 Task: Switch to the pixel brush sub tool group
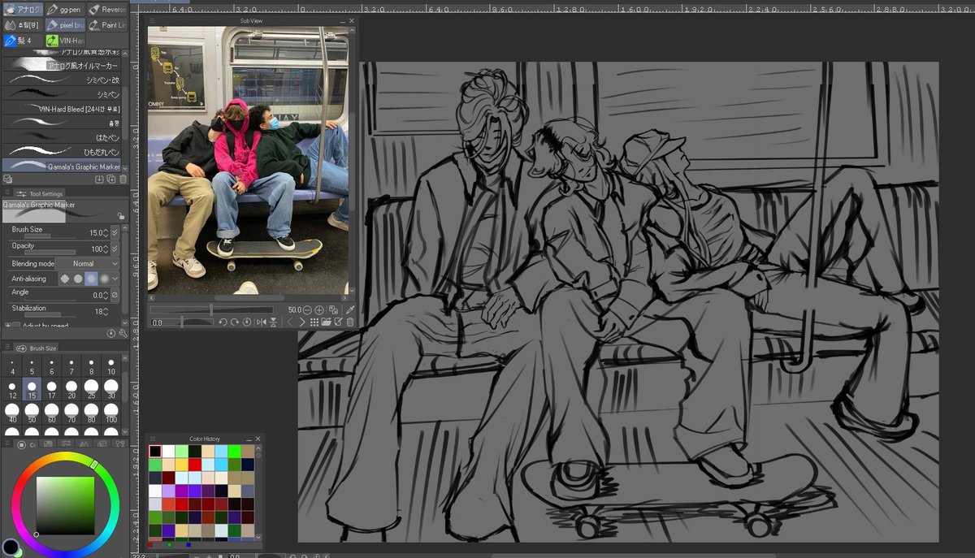tap(64, 24)
